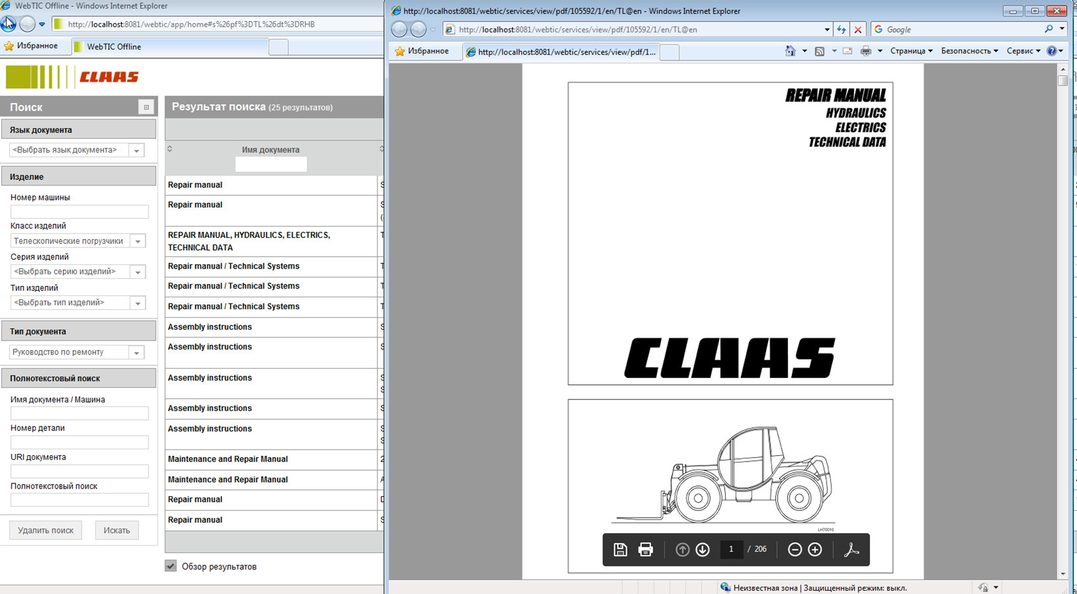The height and width of the screenshot is (594, 1077).
Task: Zoom in PDF with plus icon
Action: pos(815,549)
